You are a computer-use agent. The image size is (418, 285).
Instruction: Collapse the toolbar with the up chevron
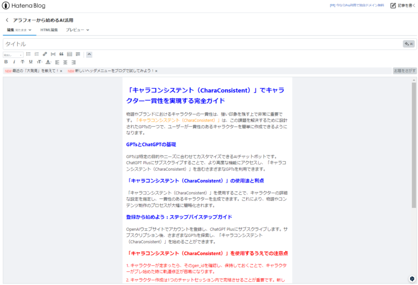point(89,54)
